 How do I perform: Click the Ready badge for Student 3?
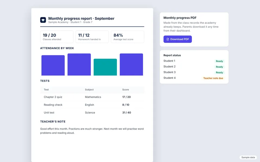click(x=219, y=72)
